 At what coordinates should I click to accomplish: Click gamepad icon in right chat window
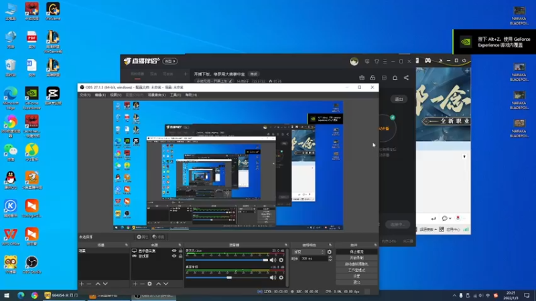(428, 60)
